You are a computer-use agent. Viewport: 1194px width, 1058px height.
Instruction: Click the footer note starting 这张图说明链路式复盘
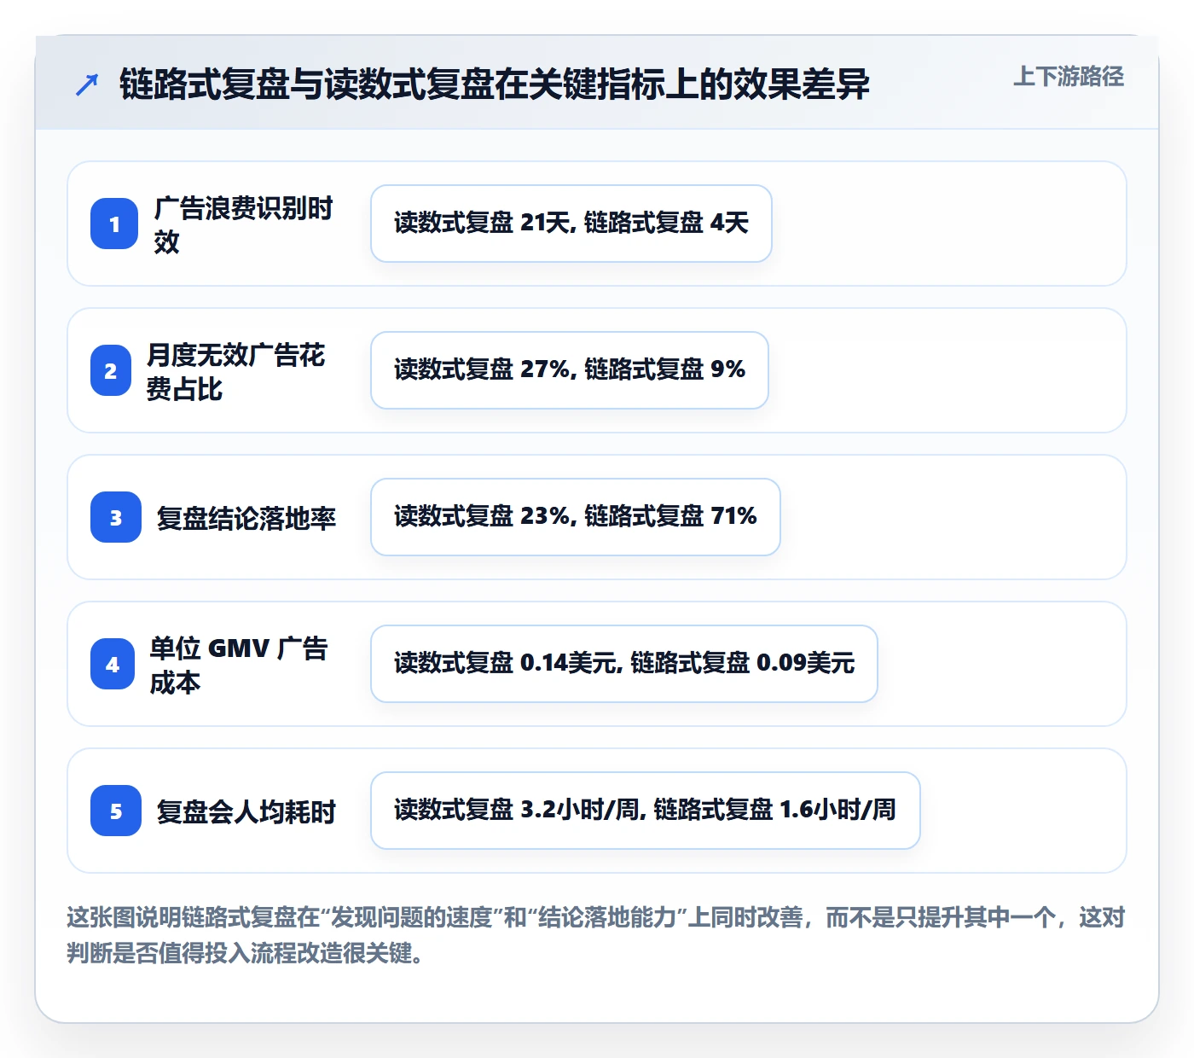[x=596, y=935]
